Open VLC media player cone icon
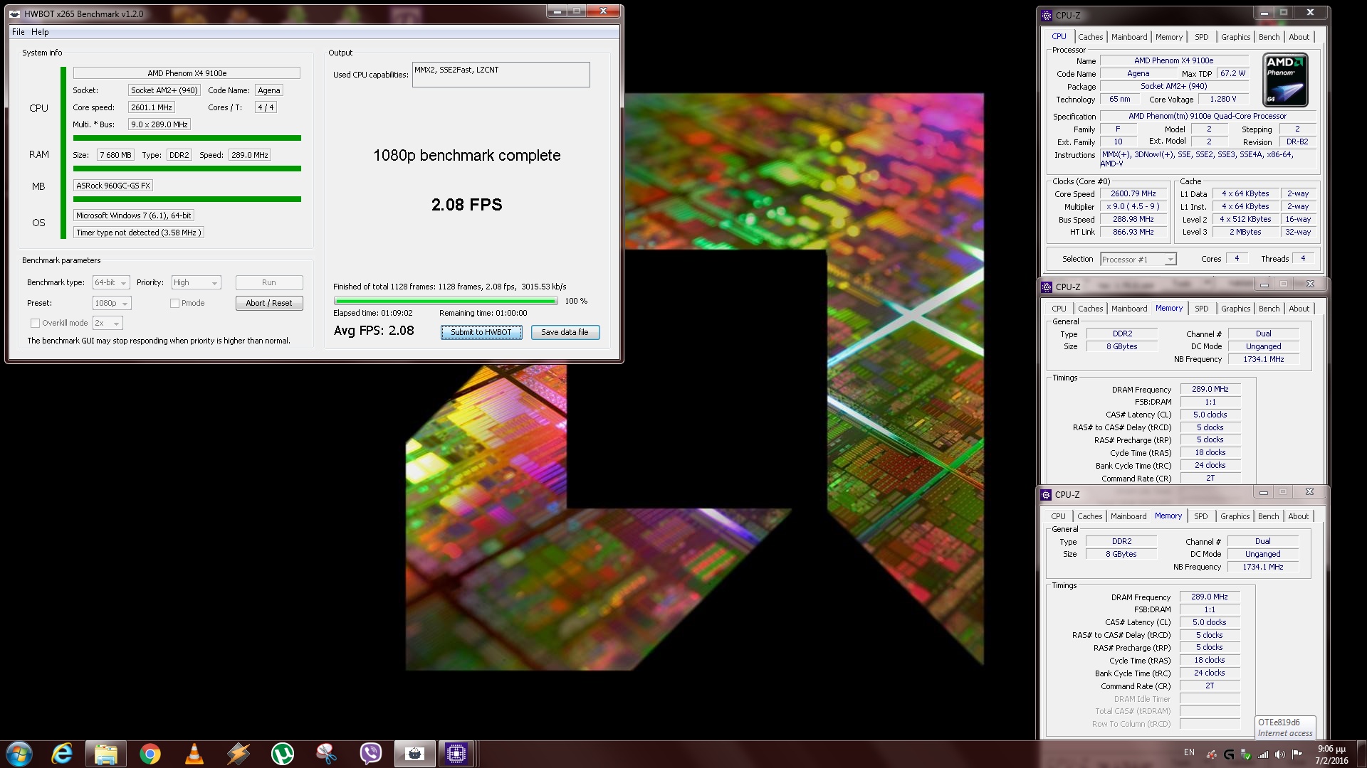Screen dimensions: 1367x768 194,753
